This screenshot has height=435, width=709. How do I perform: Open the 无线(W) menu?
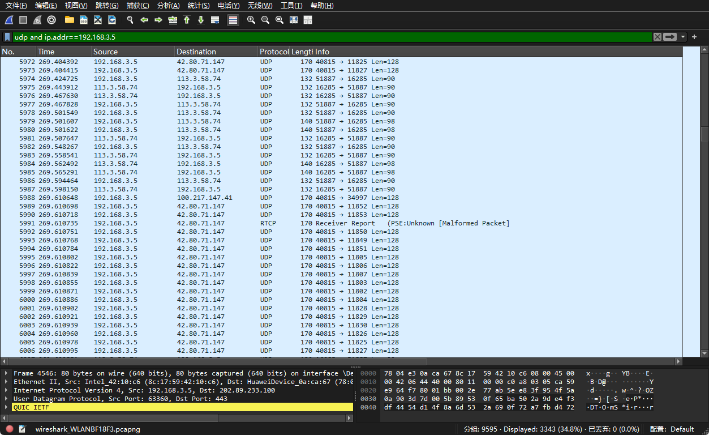pos(260,6)
